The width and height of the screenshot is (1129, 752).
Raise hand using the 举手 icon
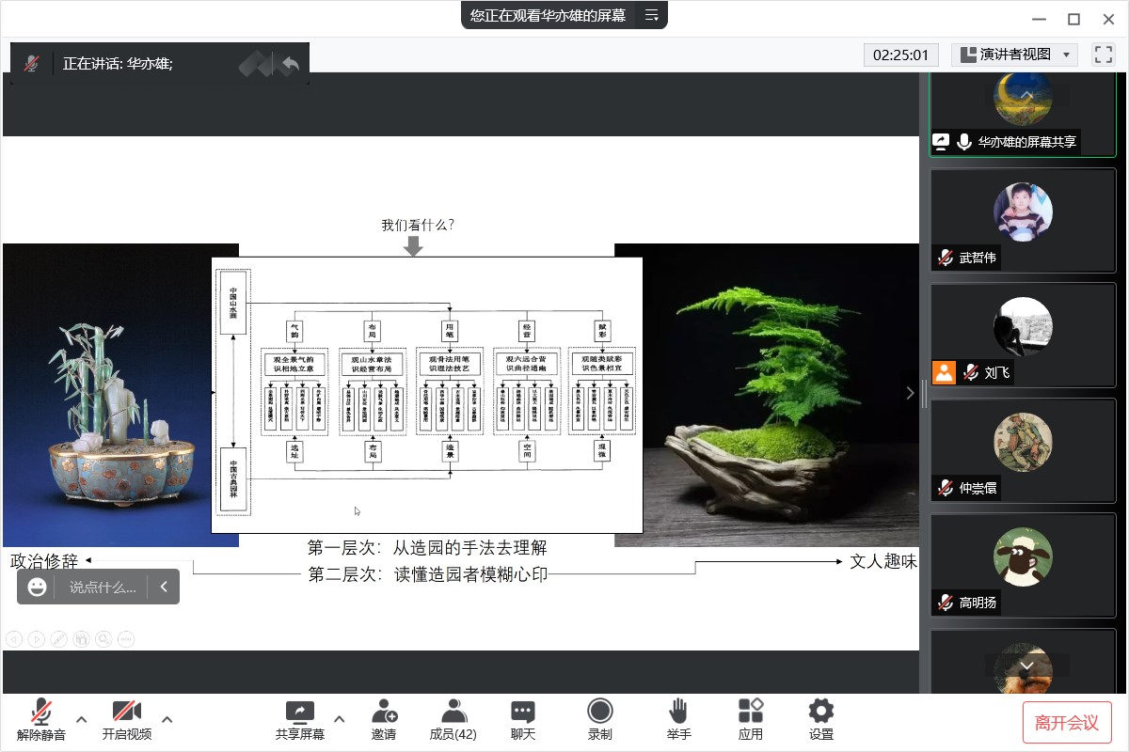coord(678,719)
